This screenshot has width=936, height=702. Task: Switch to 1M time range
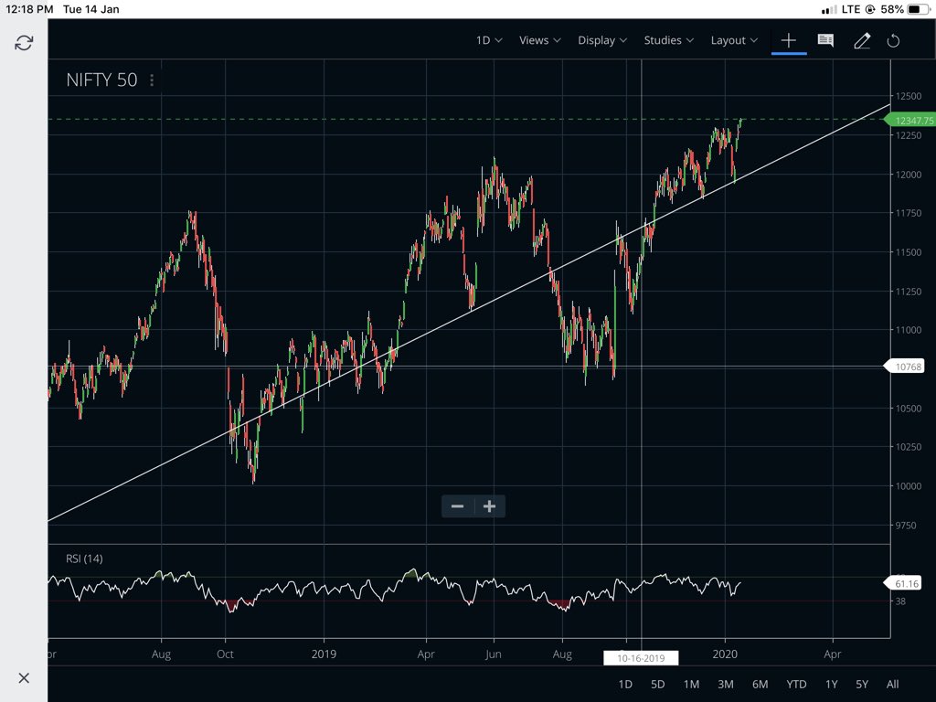[x=691, y=684]
